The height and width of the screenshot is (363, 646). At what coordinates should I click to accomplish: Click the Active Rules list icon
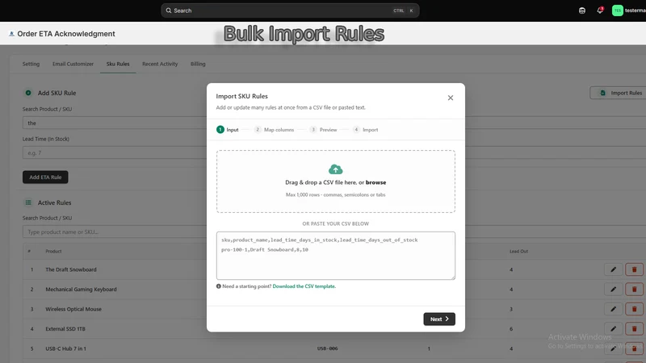[x=28, y=202]
